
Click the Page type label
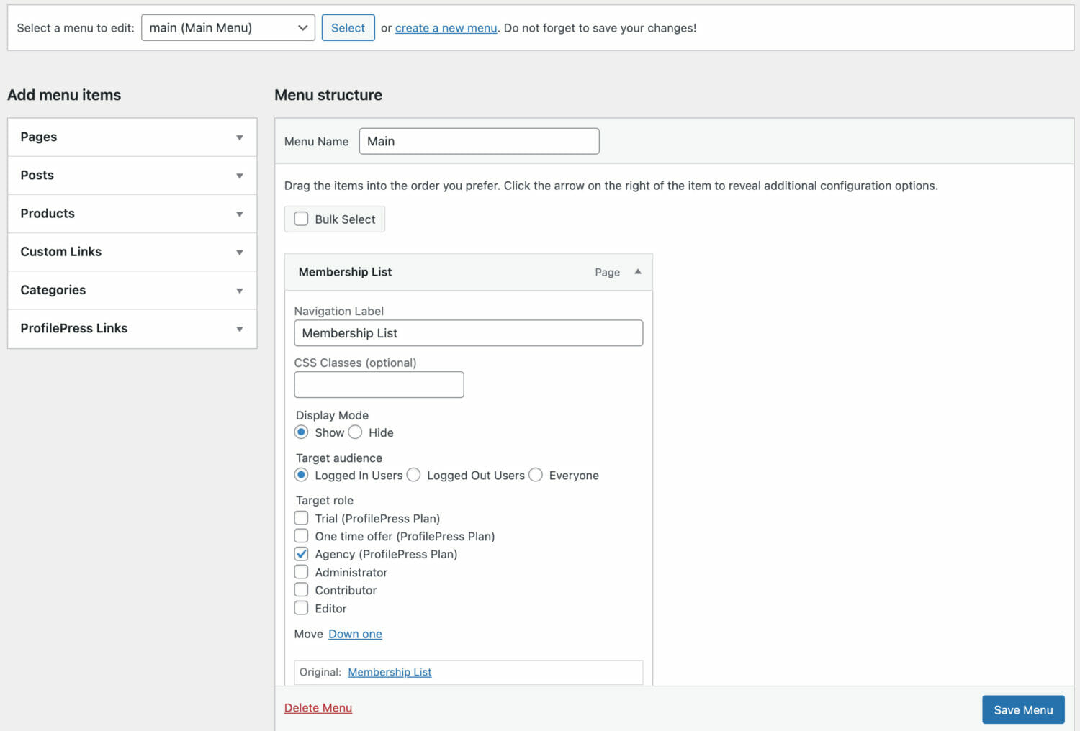click(x=607, y=273)
